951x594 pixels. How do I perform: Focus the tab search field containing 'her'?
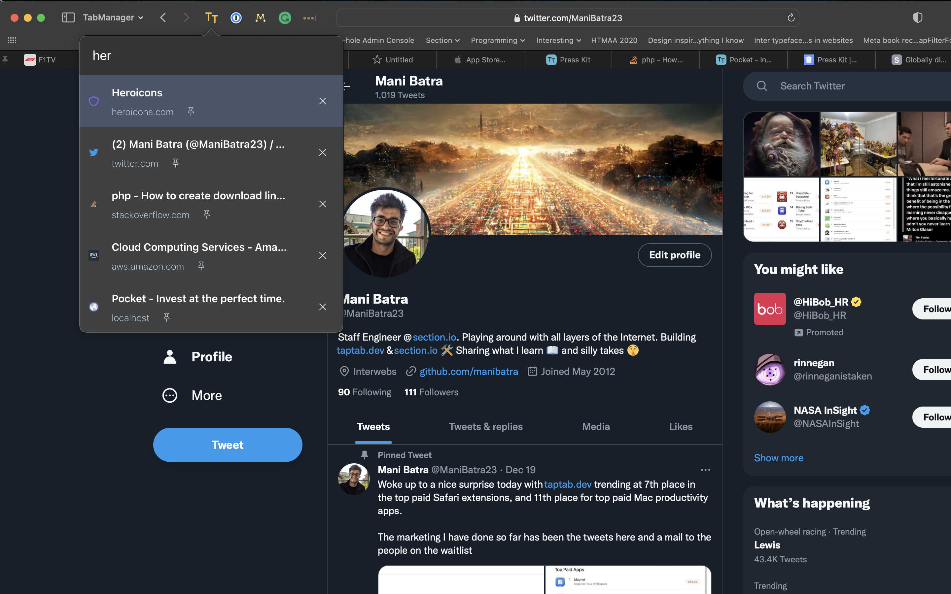[x=211, y=56]
